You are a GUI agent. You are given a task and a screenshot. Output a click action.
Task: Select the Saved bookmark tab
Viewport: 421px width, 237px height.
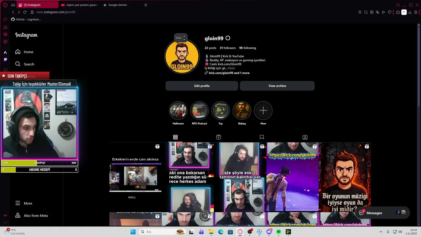tap(262, 137)
